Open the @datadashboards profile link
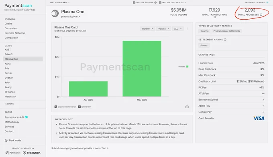 [67, 107]
